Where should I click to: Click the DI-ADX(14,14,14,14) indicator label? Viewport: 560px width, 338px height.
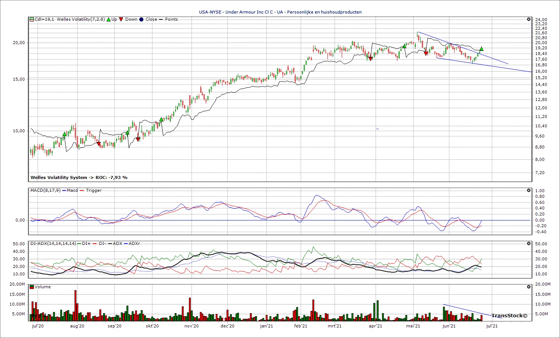(53, 243)
